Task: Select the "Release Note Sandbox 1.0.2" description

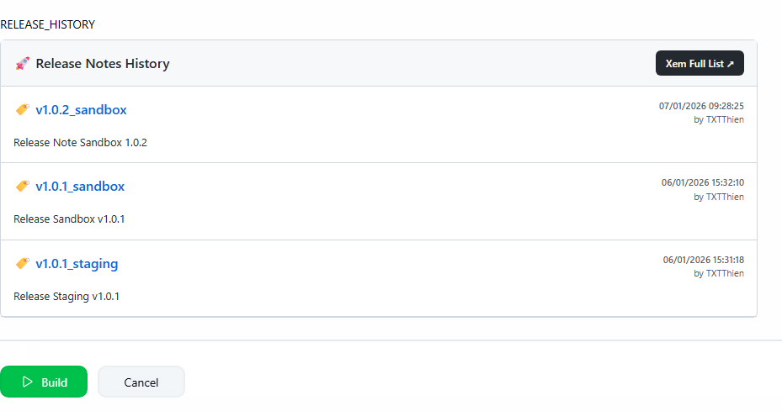Action: pyautogui.click(x=80, y=142)
